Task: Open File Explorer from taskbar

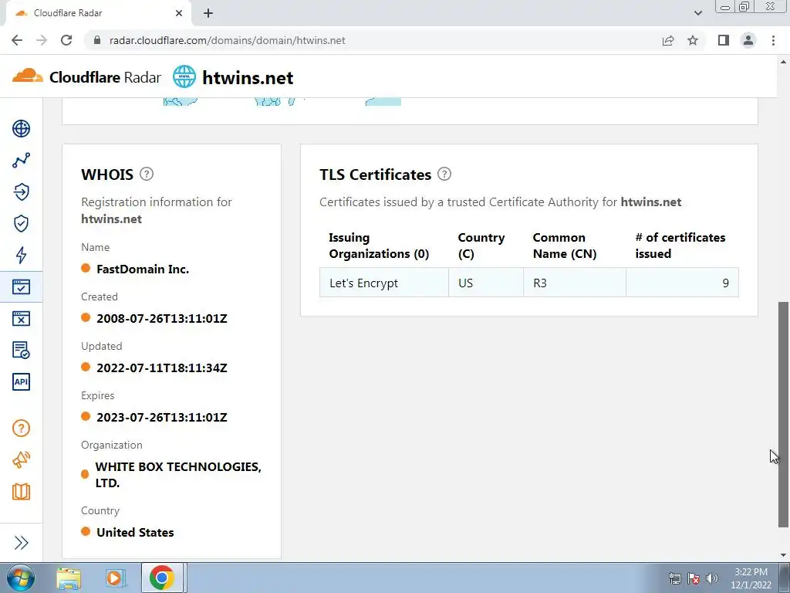Action: [x=69, y=578]
